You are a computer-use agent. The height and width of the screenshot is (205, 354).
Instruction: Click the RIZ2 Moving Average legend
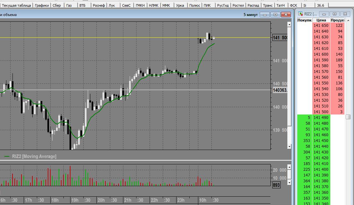pos(30,156)
